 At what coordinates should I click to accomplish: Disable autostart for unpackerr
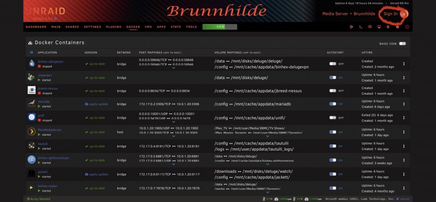tap(333, 78)
